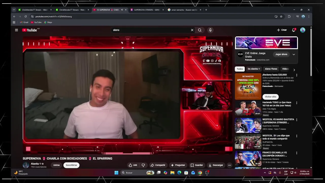Open options for WESTCOL VS MARIO BAUTISTA video
The image size is (325, 183).
(297, 120)
